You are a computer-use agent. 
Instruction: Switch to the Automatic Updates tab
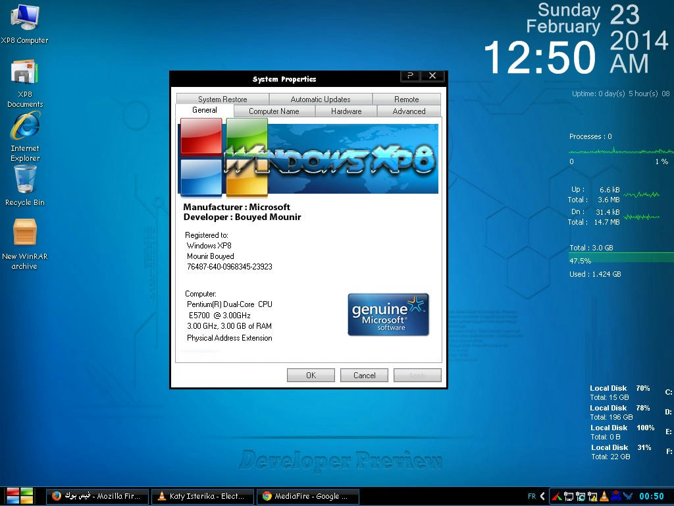point(321,99)
